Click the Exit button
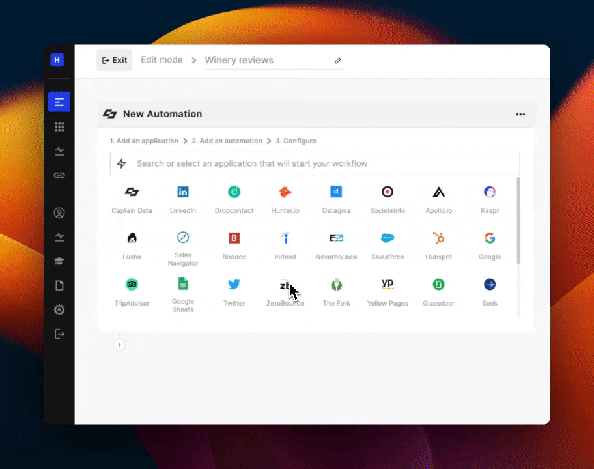The height and width of the screenshot is (469, 594). 115,60
